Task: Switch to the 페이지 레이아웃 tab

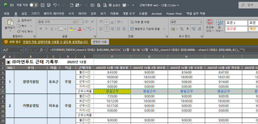Action: coord(54,14)
